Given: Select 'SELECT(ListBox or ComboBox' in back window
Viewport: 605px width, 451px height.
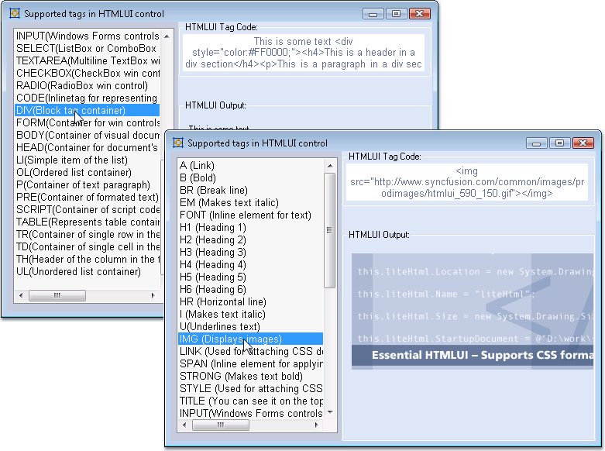Looking at the screenshot, I should click(88, 48).
